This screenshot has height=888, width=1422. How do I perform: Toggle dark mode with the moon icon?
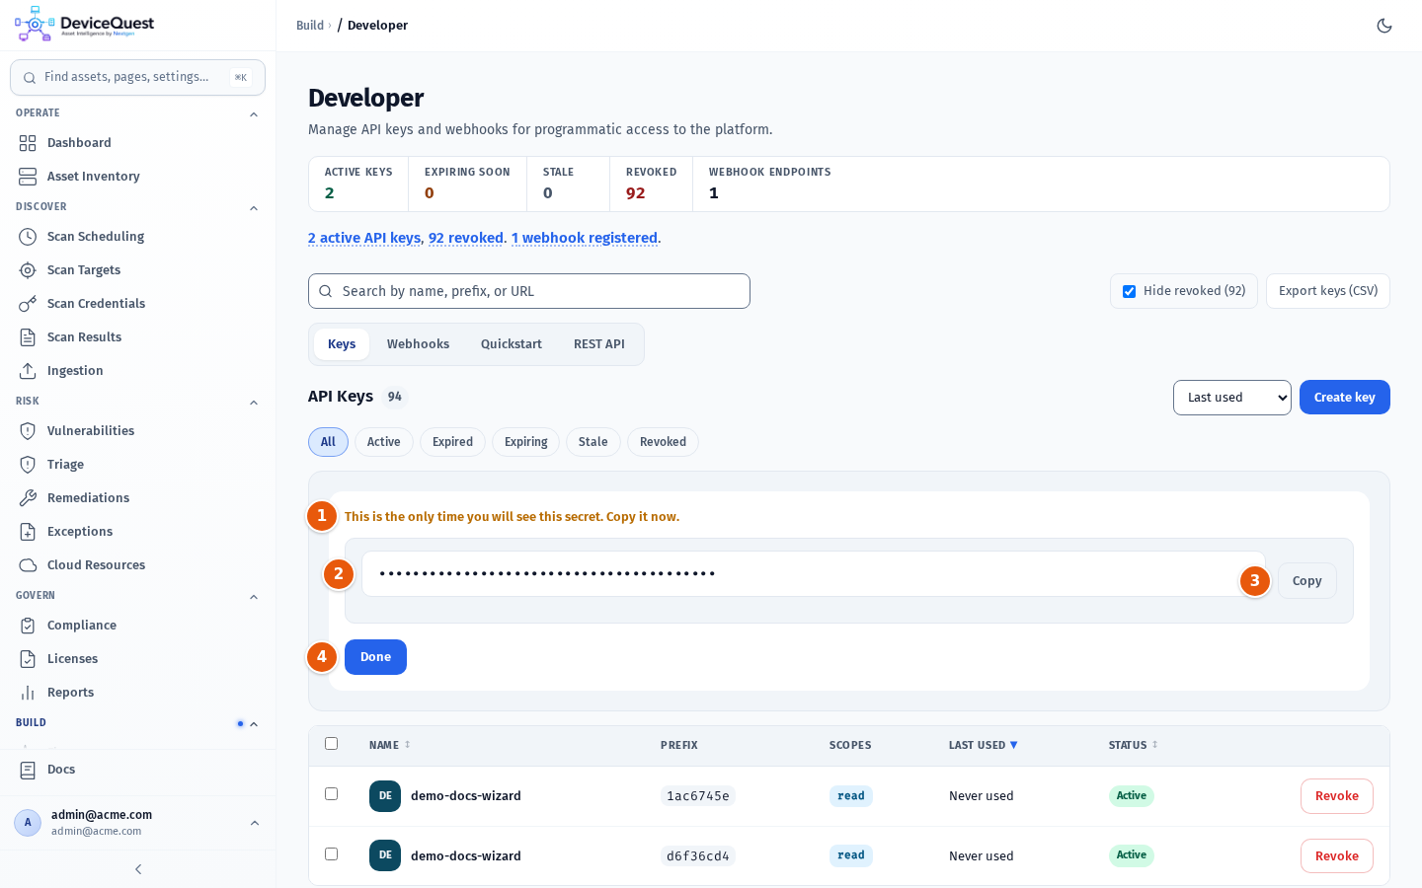tap(1384, 26)
